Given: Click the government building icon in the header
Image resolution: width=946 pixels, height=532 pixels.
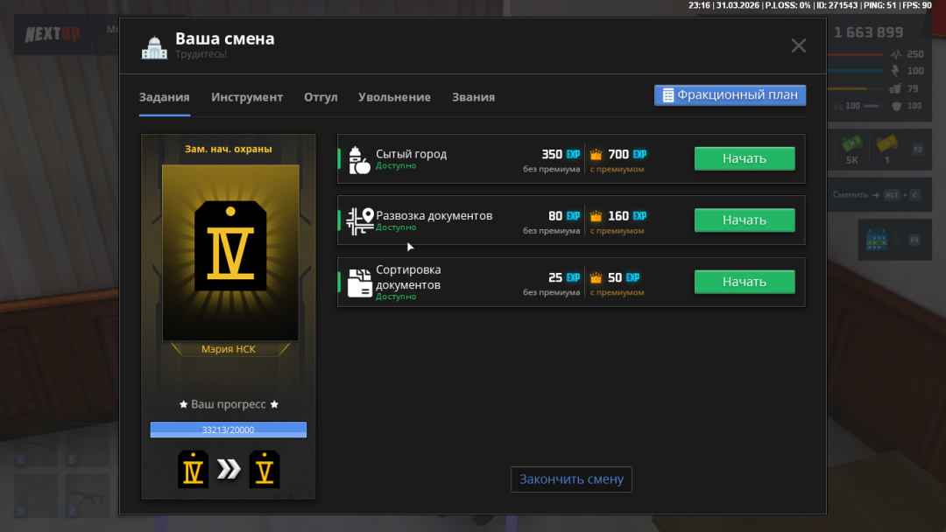Looking at the screenshot, I should (154, 47).
